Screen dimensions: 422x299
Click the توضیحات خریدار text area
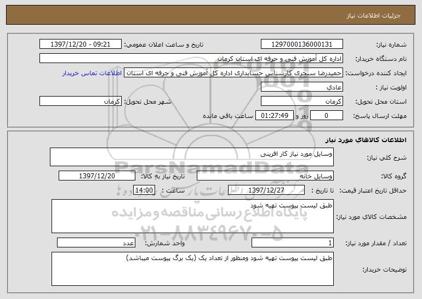tap(192, 269)
